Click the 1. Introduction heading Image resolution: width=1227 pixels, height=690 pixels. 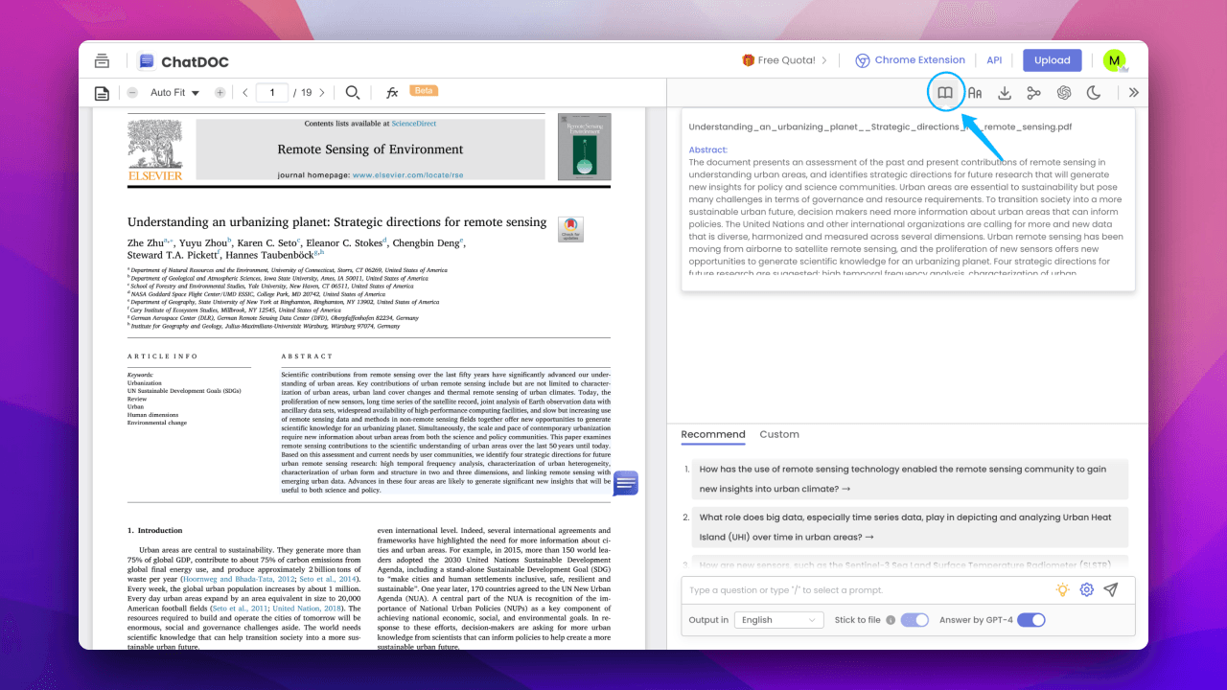tap(154, 530)
